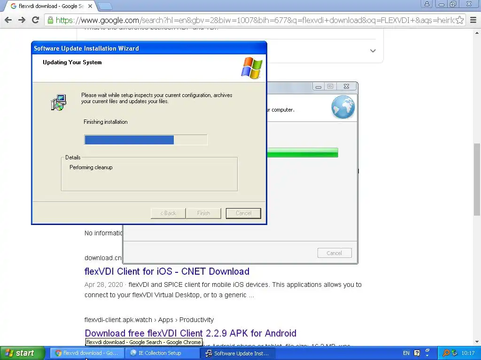Switch to Software Update Inst taskbar item
Screen dimensions: 481x360
[238, 353]
